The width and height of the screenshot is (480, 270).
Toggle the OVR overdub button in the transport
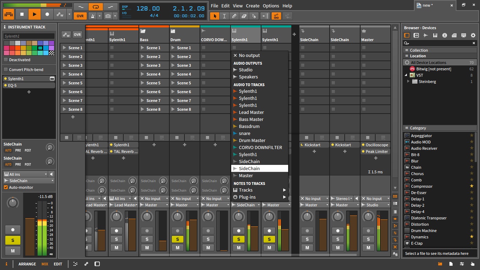point(79,16)
